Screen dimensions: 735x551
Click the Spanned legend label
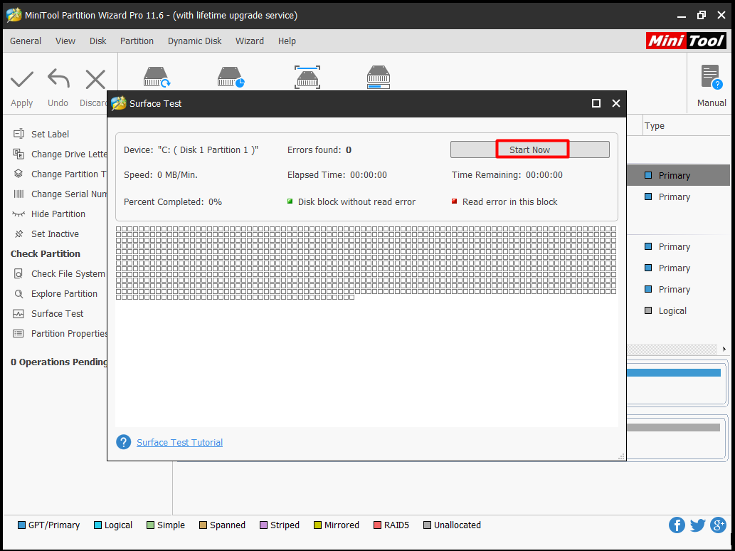[x=228, y=525]
